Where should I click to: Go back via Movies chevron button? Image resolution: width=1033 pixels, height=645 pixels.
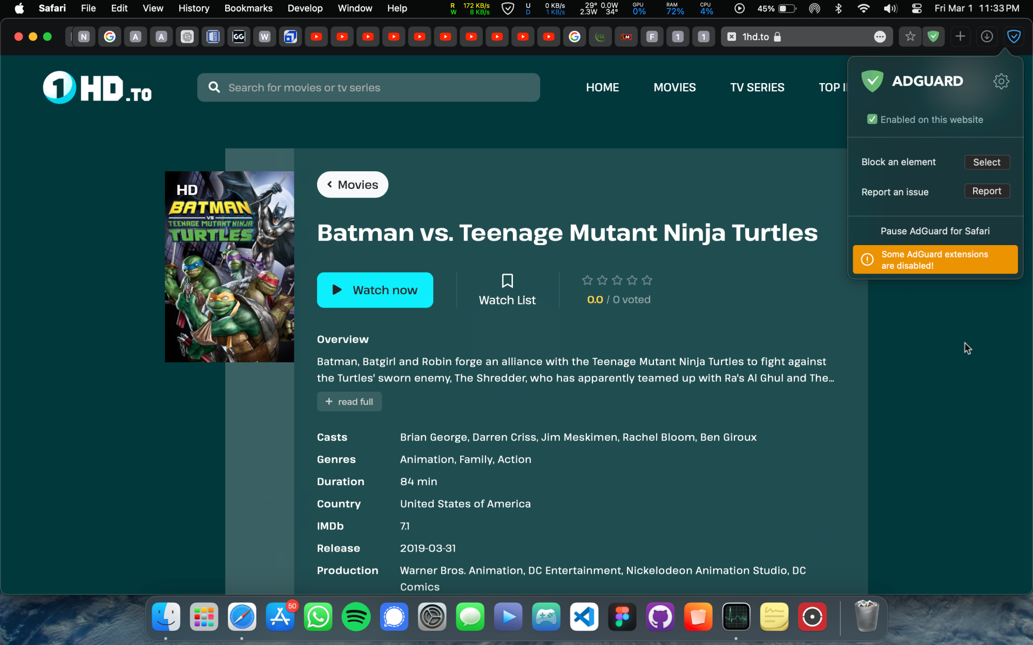click(353, 185)
